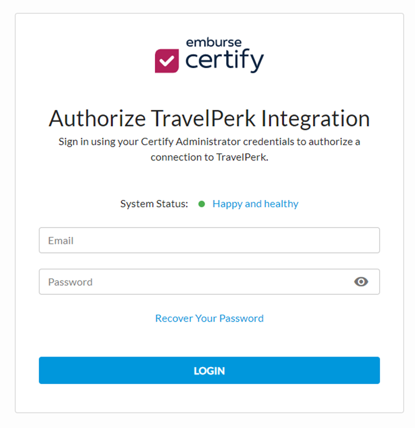Show password using the eye icon
This screenshot has height=428, width=415.
point(361,282)
